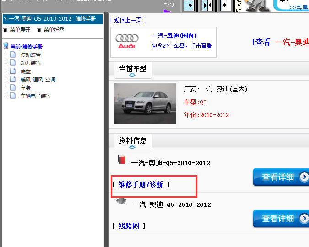This screenshot has height=247, width=309.
Task: Click the 年份:2010-2012 text
Action: pyautogui.click(x=206, y=115)
